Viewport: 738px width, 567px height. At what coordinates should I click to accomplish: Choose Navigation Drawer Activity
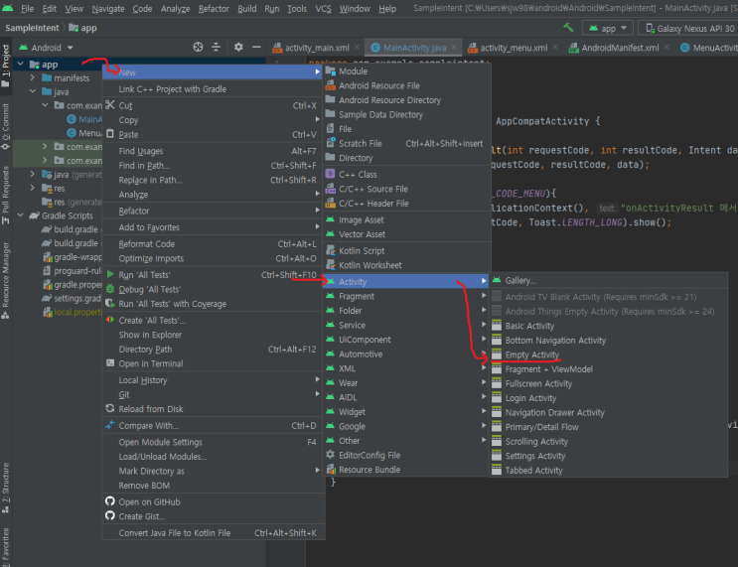pos(609,413)
